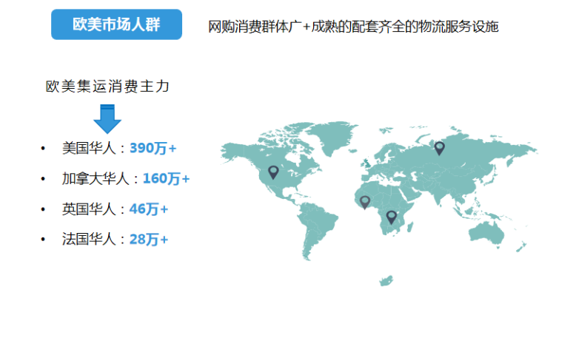Click the 欧美市场人群 blue button
This screenshot has height=338, width=576.
tap(116, 24)
